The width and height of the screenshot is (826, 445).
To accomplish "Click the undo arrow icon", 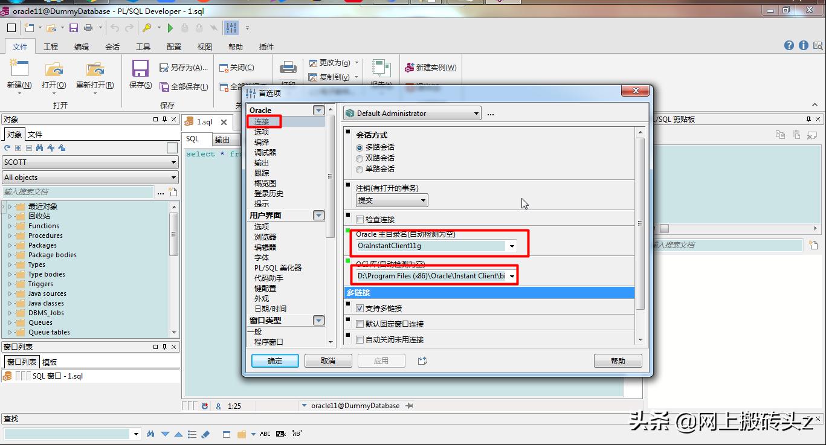I will click(114, 27).
